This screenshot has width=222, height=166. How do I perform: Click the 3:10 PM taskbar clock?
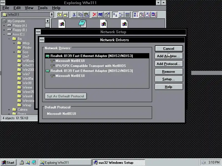point(214,162)
